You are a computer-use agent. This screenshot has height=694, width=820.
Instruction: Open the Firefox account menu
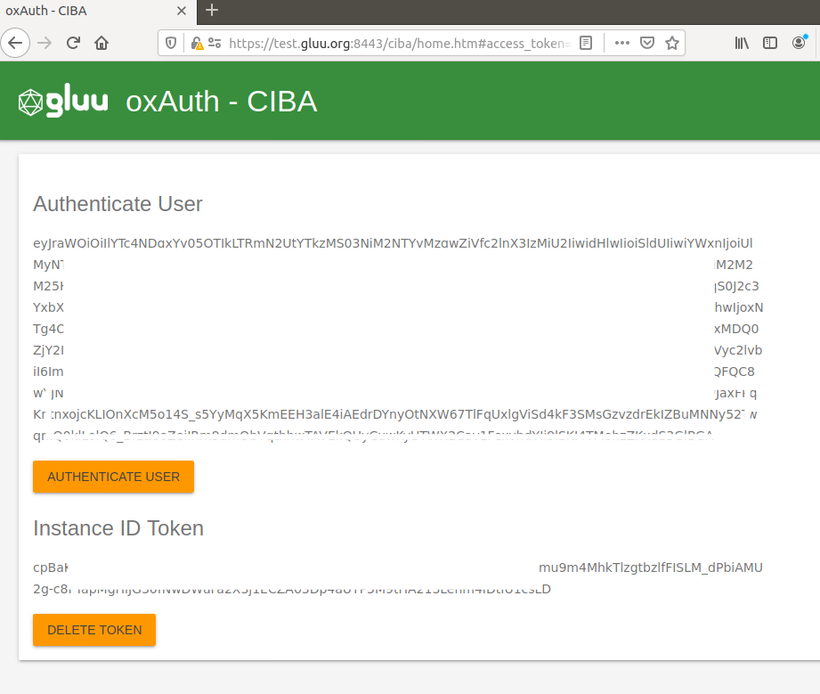[x=797, y=42]
